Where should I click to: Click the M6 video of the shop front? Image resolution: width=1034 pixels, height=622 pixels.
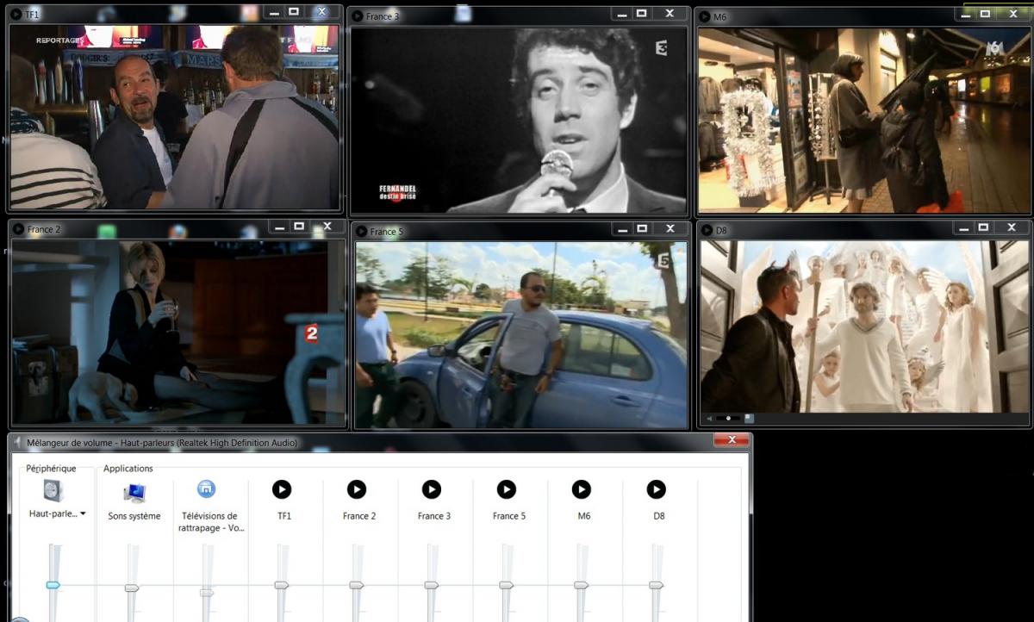(x=863, y=120)
